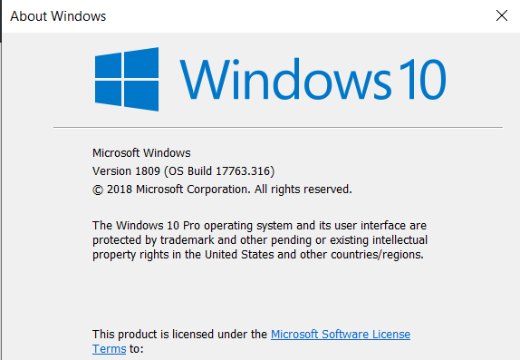Click the blue Windows logo icon
Image resolution: width=520 pixels, height=360 pixels.
click(127, 79)
